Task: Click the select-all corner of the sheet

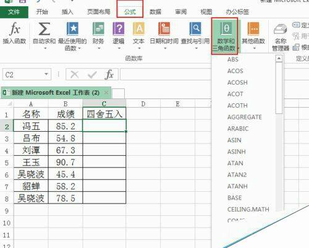Action: tap(7, 103)
